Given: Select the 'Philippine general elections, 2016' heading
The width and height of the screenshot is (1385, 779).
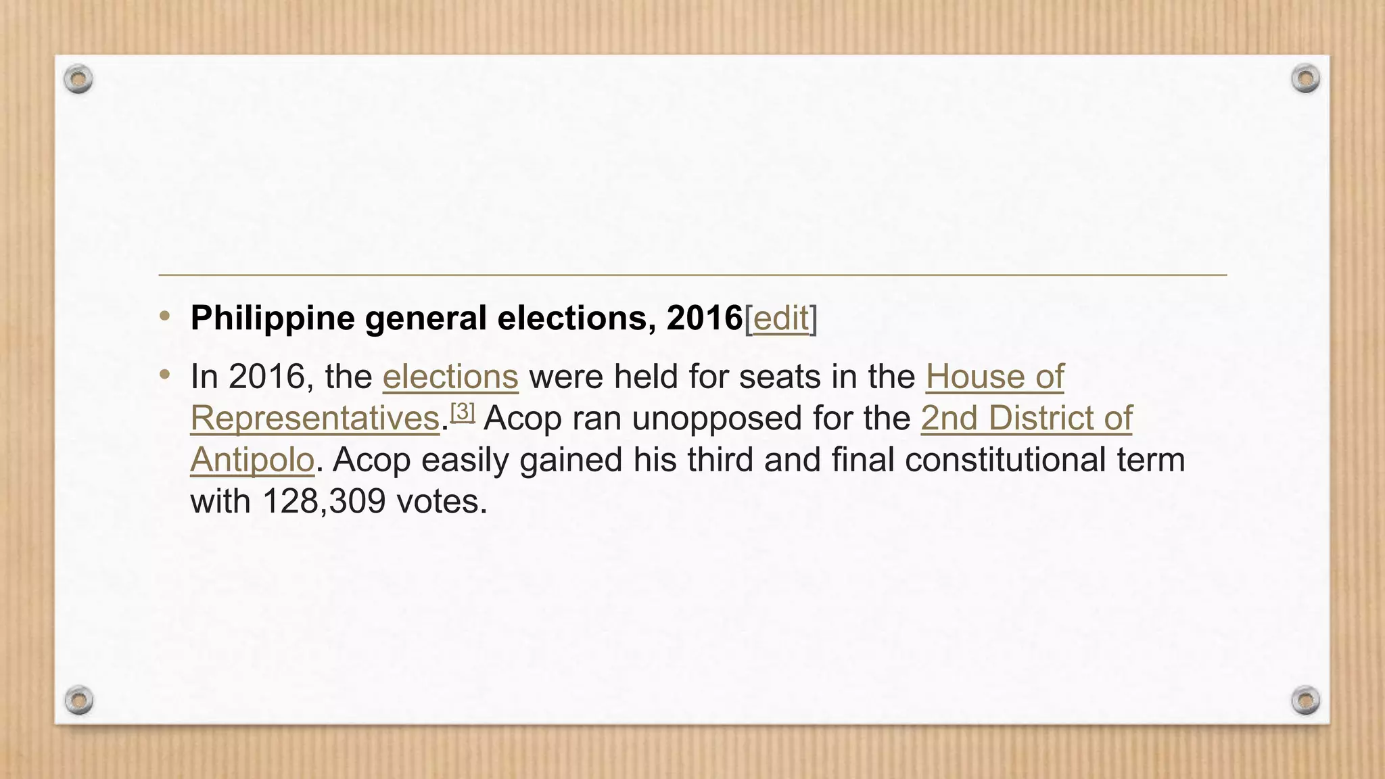Looking at the screenshot, I should 467,318.
